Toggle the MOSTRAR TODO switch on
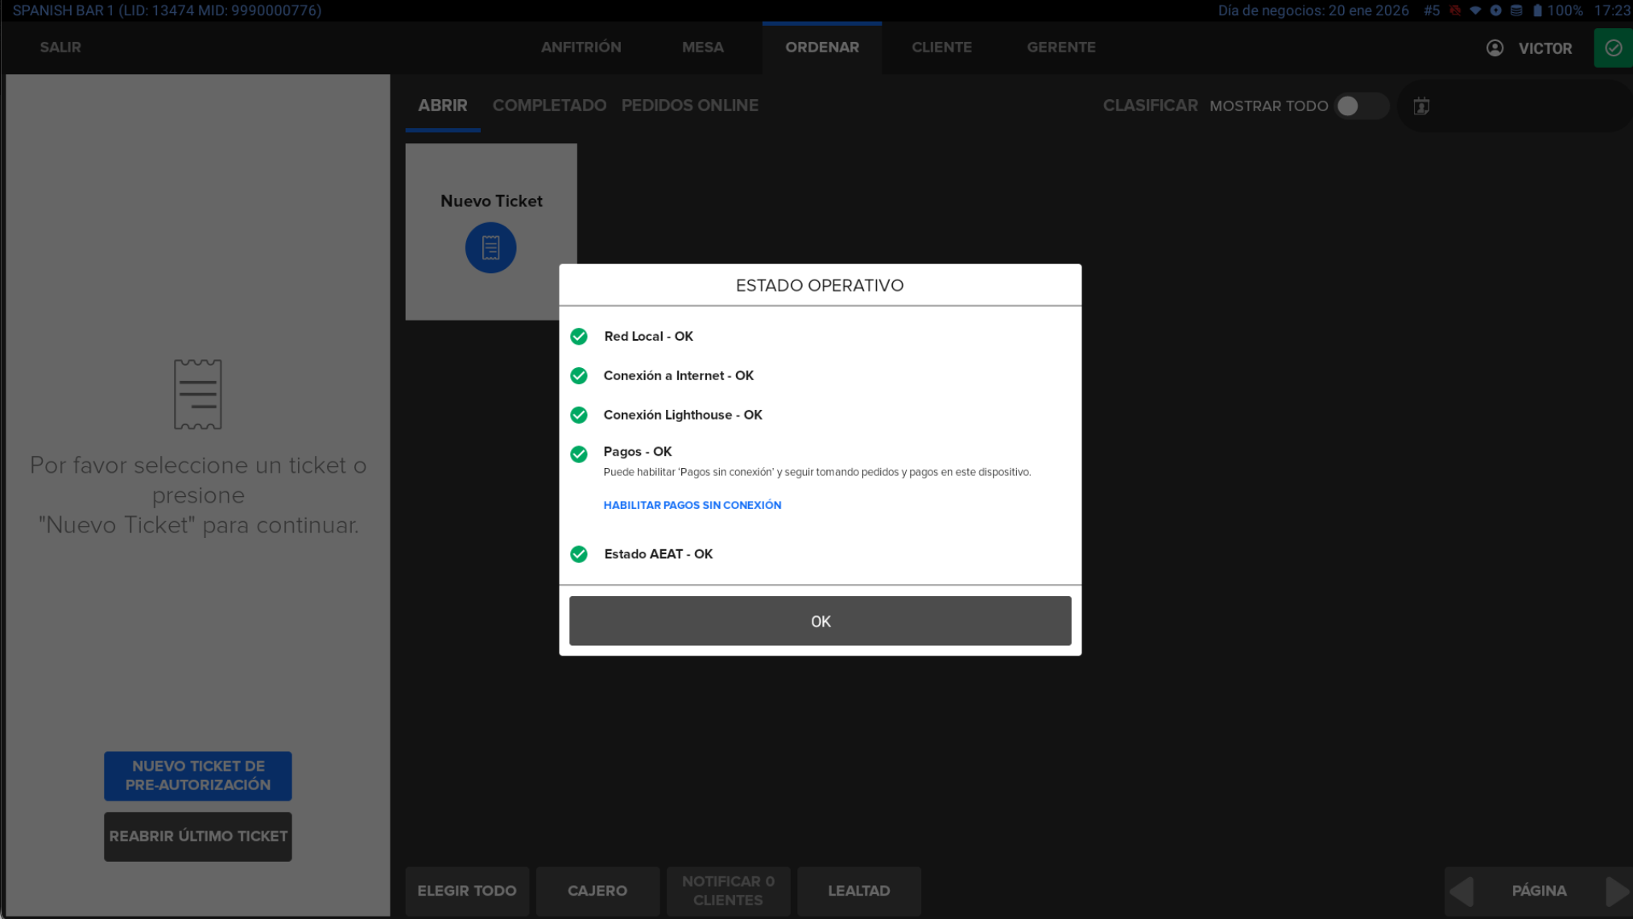Screen dimensions: 1633x919 tap(1359, 106)
